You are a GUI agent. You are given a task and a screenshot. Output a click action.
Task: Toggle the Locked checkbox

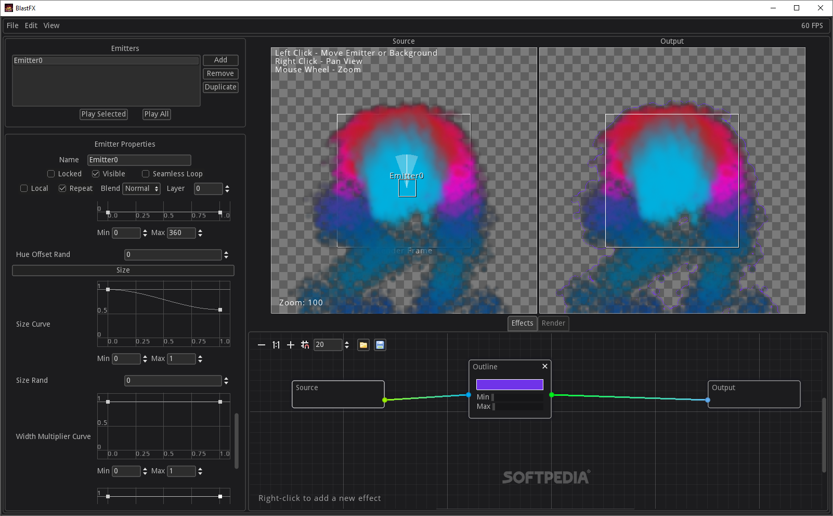point(51,174)
